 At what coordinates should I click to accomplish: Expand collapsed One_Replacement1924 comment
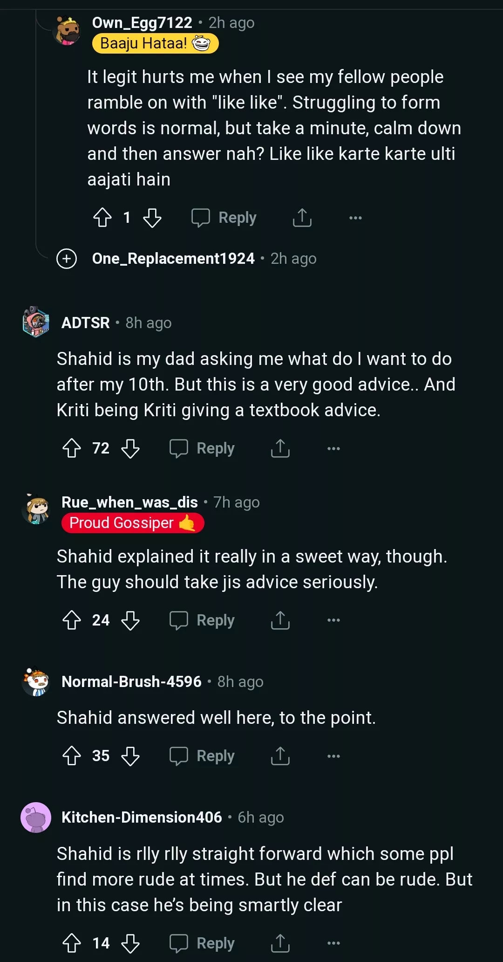67,259
